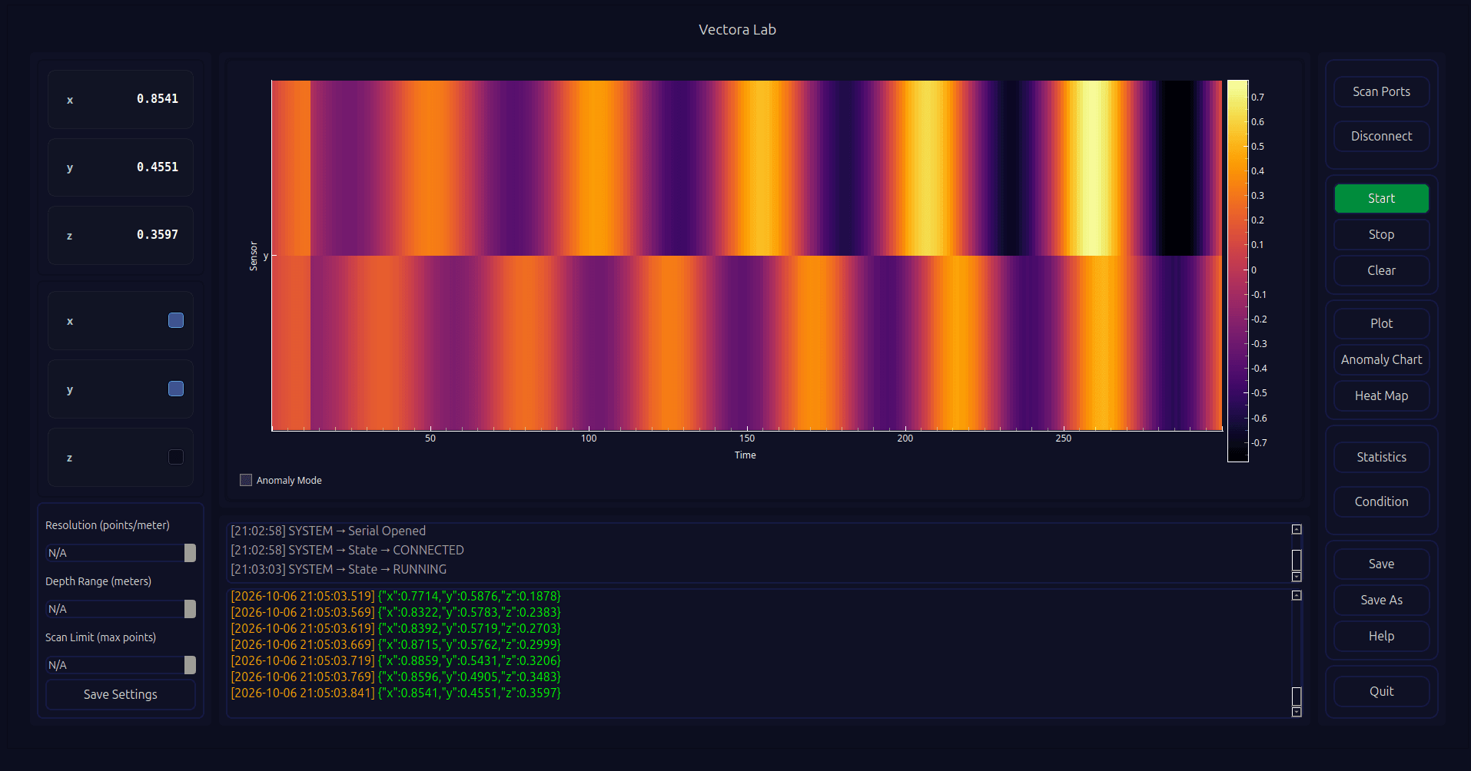Image resolution: width=1471 pixels, height=771 pixels.
Task: Click the green Start button
Action: [x=1381, y=198]
